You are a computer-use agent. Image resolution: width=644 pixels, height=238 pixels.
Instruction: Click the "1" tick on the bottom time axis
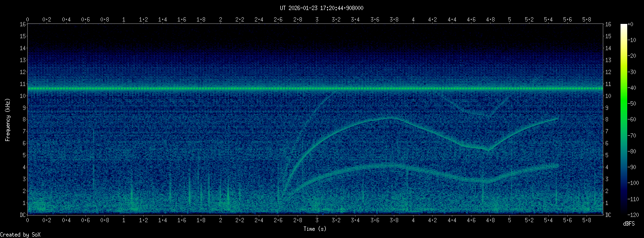pyautogui.click(x=124, y=220)
